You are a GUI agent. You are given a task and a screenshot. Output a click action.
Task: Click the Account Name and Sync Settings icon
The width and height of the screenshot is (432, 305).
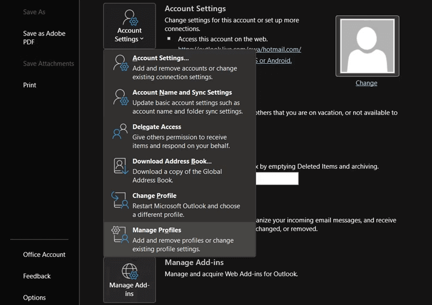pyautogui.click(x=120, y=97)
